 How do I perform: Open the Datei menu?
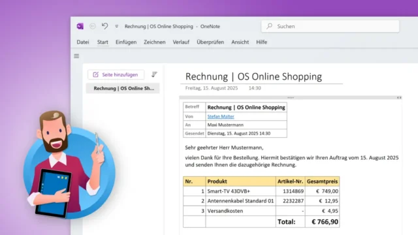83,42
